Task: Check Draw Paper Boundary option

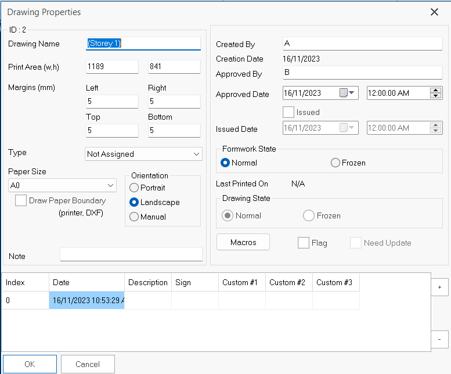Action: (x=21, y=201)
